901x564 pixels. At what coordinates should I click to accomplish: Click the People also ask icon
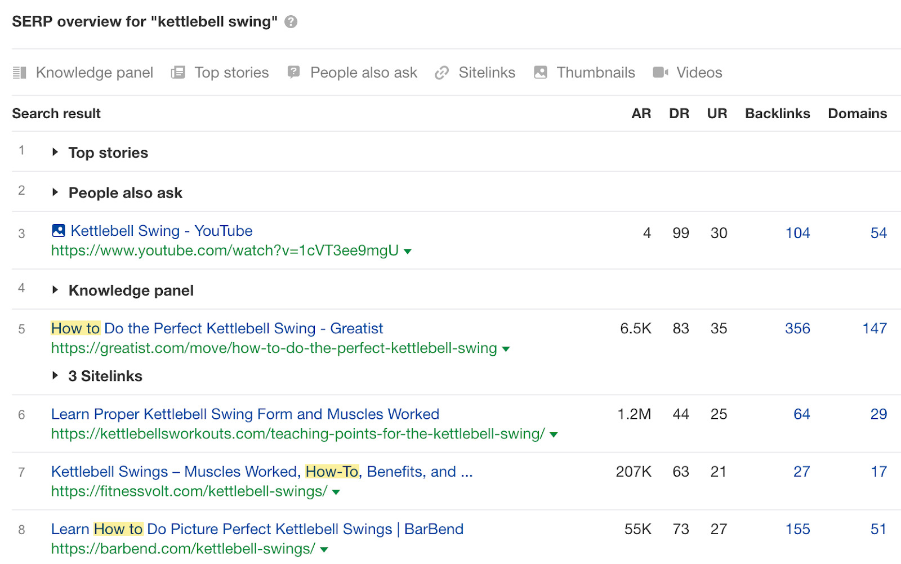[293, 72]
